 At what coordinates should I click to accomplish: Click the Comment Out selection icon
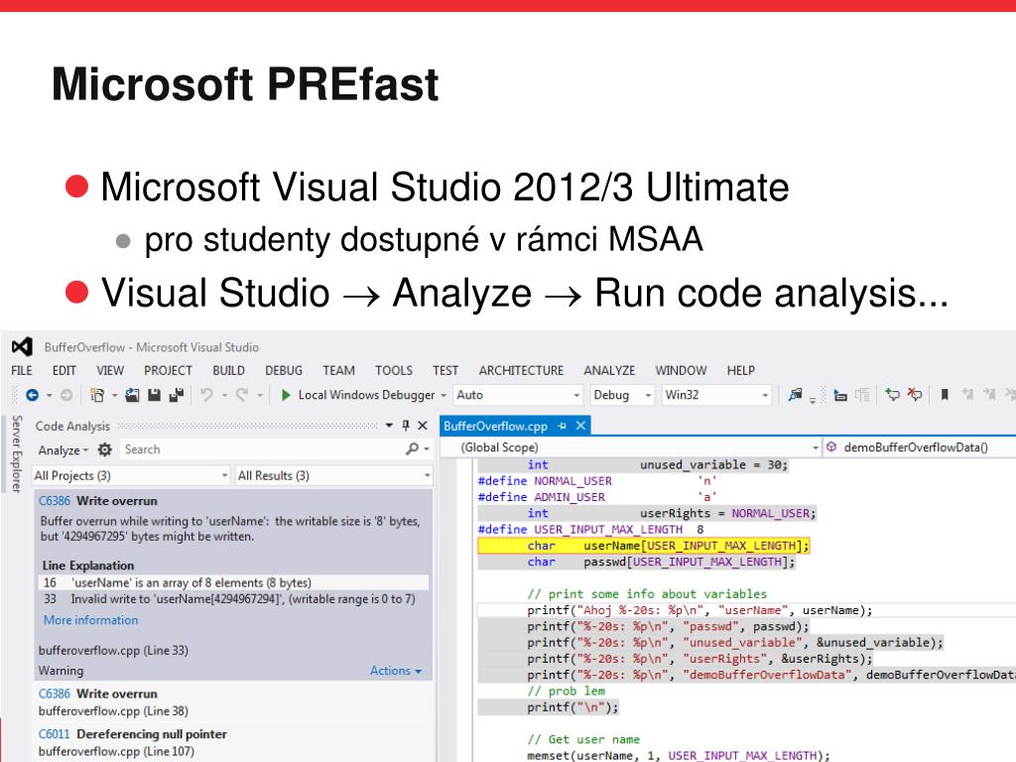pyautogui.click(x=892, y=394)
